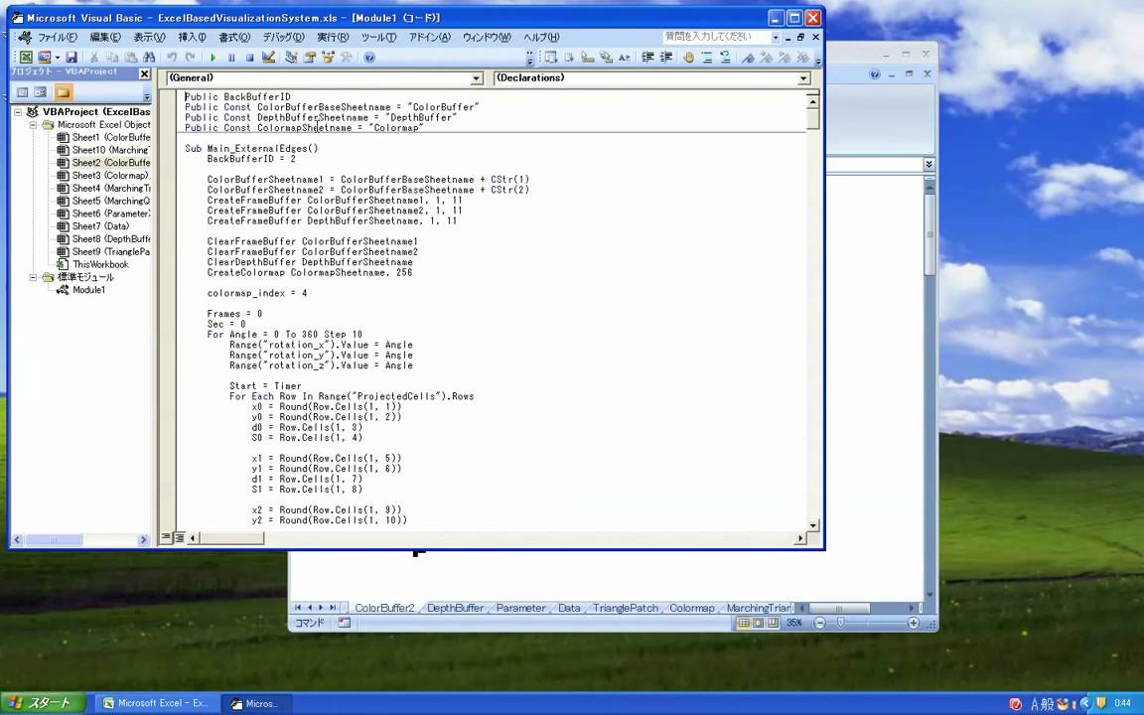Open the ファイル(F) menu
Image resolution: width=1144 pixels, height=715 pixels.
click(57, 37)
